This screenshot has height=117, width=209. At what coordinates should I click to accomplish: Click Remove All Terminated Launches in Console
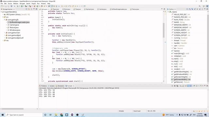[x=177, y=86]
